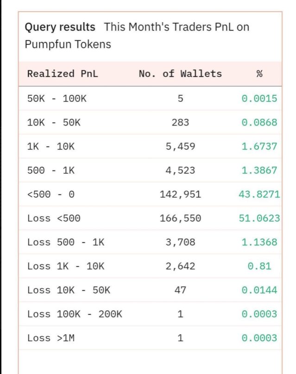Click the Loss 10K - 50K row label
The height and width of the screenshot is (374, 296).
[69, 290]
